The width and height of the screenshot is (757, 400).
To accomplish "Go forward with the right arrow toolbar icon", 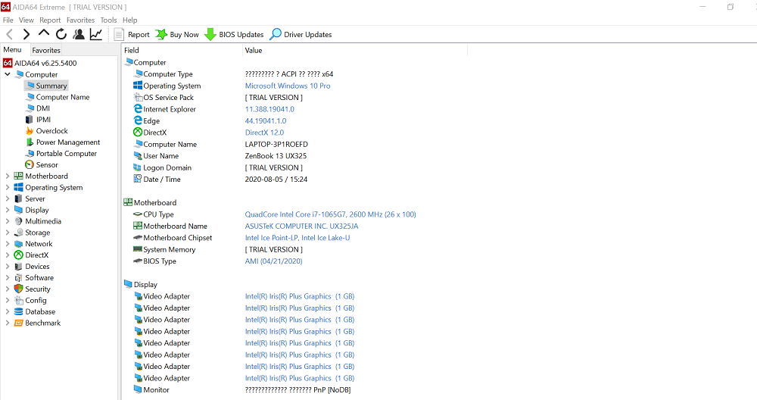I will (26, 34).
